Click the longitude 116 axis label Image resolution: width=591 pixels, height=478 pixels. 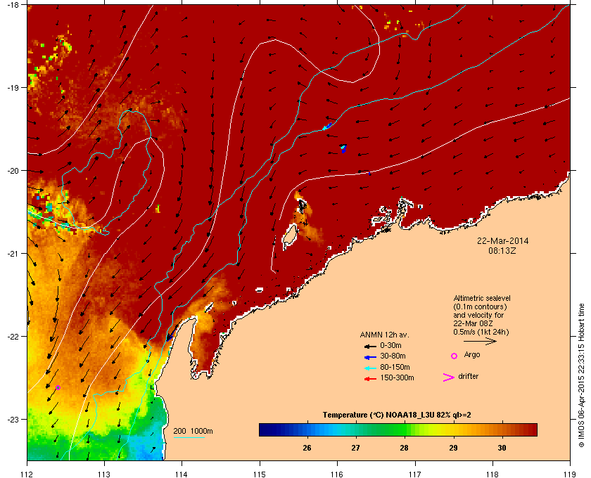tap(337, 474)
